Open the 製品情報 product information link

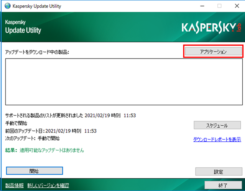point(14,185)
